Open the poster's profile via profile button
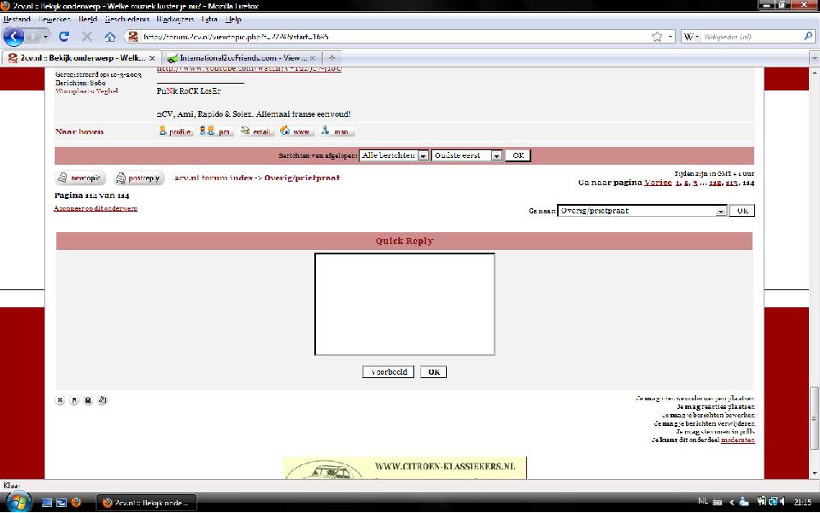Viewport: 820px width, 513px height. click(x=175, y=131)
